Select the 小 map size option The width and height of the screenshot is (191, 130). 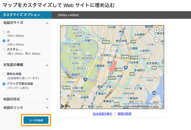click(x=4, y=32)
